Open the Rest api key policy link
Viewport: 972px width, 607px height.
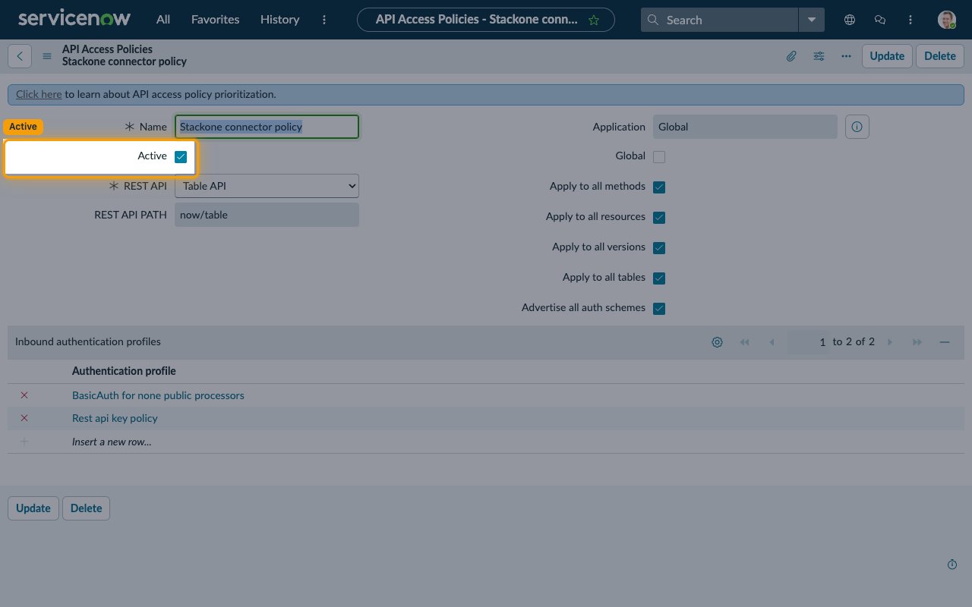click(115, 418)
